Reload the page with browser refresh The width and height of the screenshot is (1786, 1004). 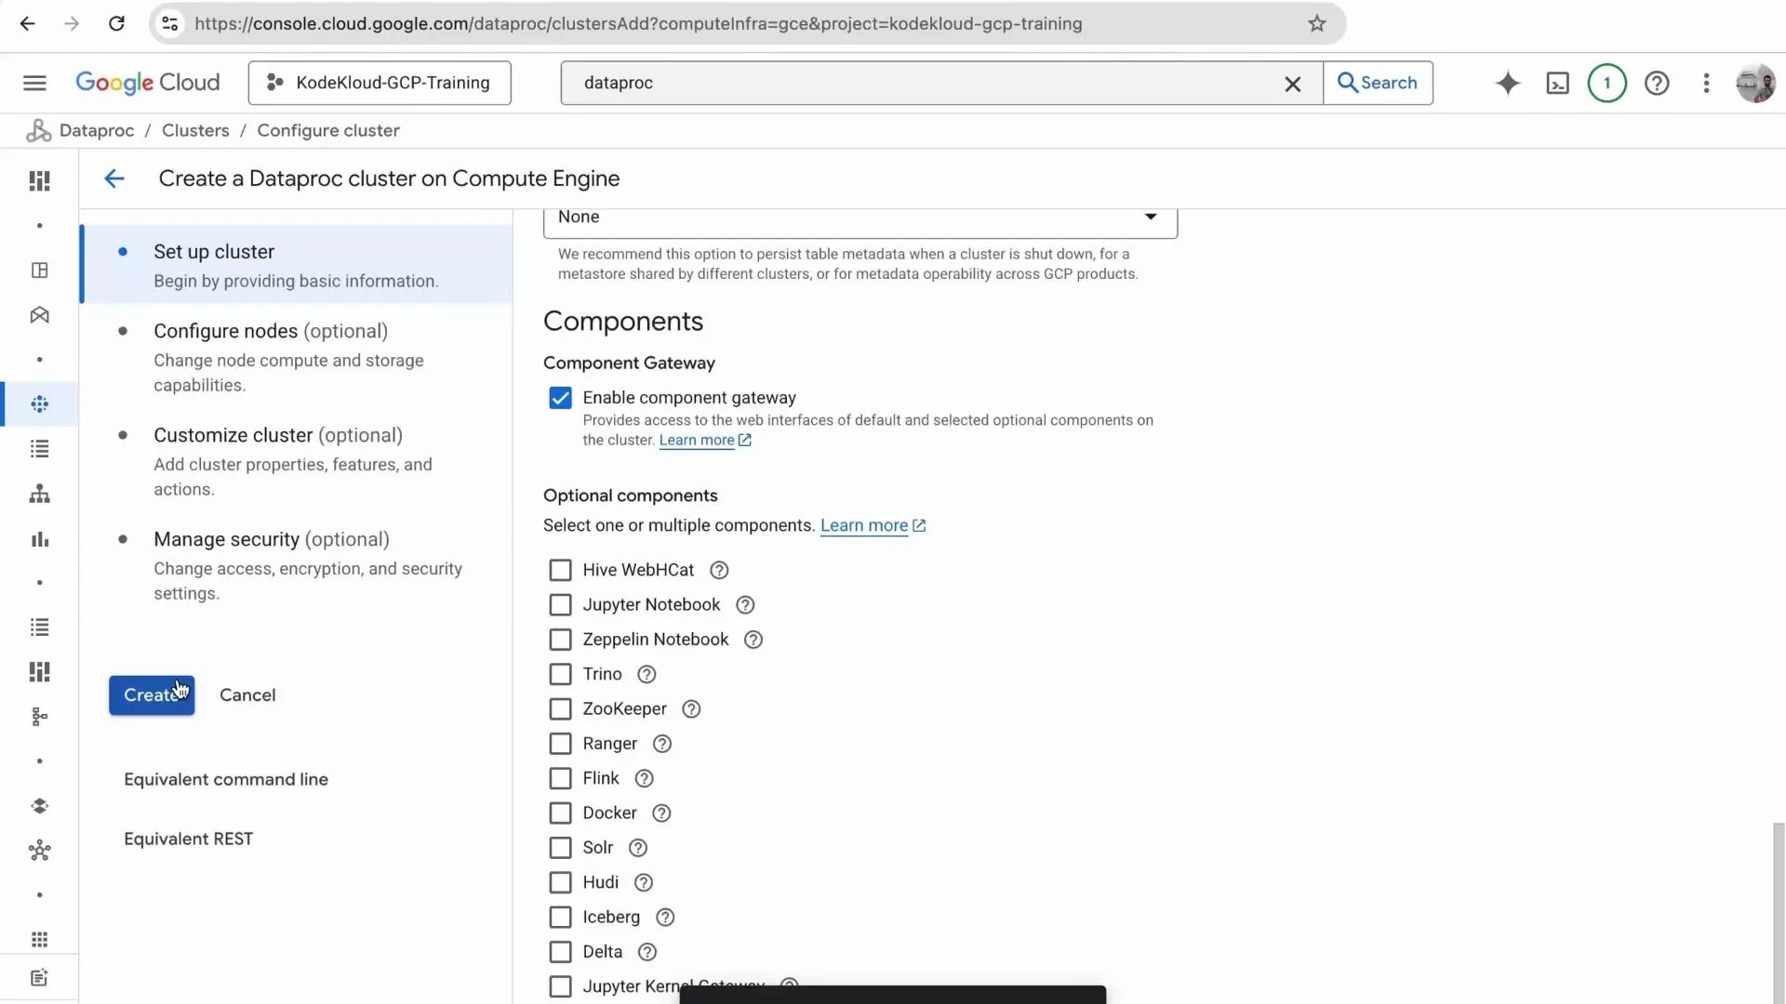coord(116,23)
